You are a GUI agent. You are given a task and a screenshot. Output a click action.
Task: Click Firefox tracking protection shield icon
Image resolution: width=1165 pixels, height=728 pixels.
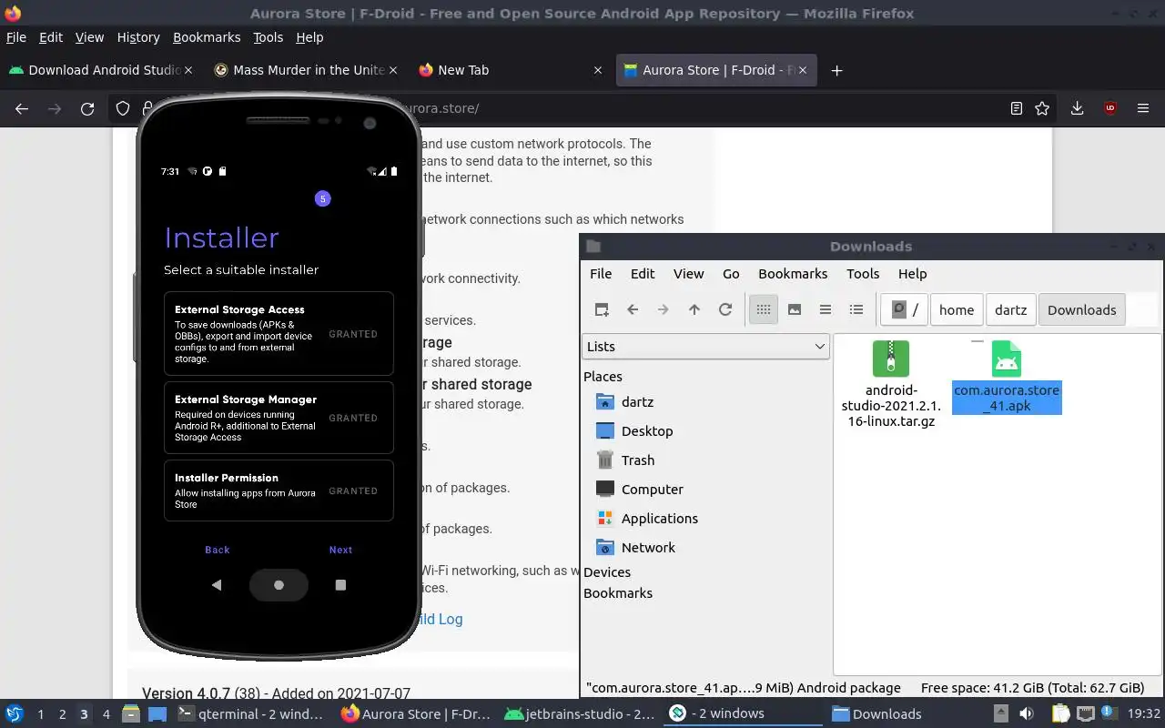pyautogui.click(x=123, y=108)
